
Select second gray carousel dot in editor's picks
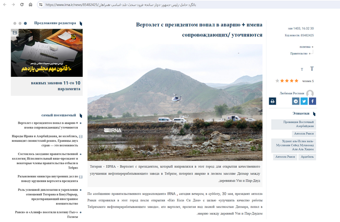[20, 23]
